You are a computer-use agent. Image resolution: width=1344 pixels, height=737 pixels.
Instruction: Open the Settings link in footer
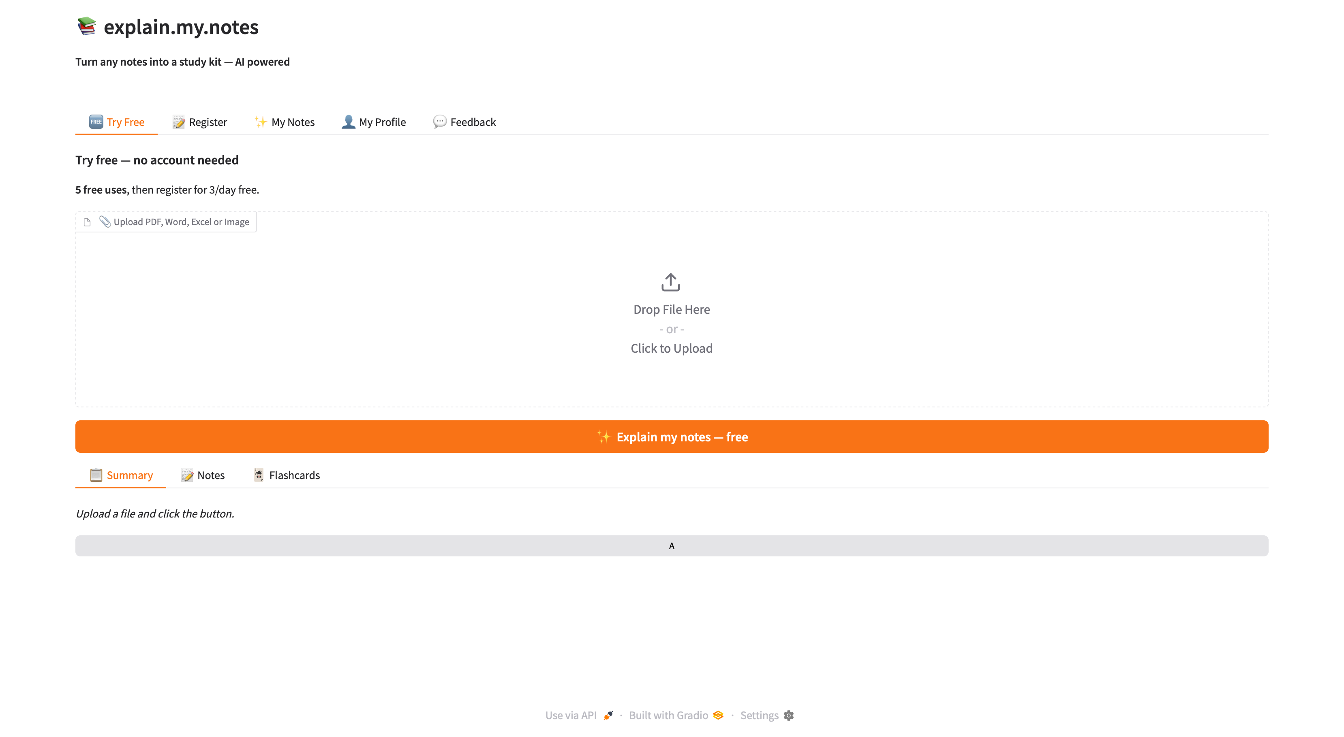[767, 715]
